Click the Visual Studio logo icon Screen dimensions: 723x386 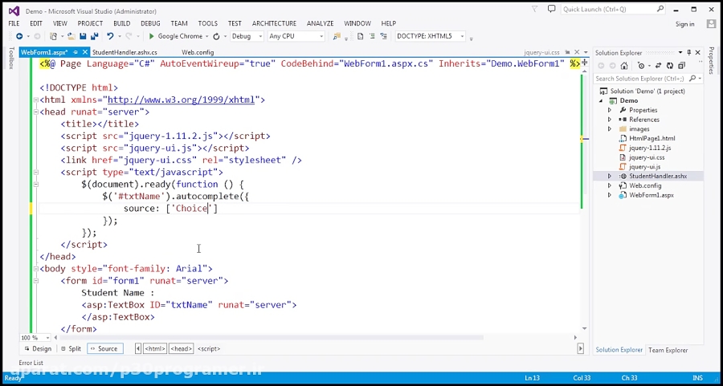point(14,10)
